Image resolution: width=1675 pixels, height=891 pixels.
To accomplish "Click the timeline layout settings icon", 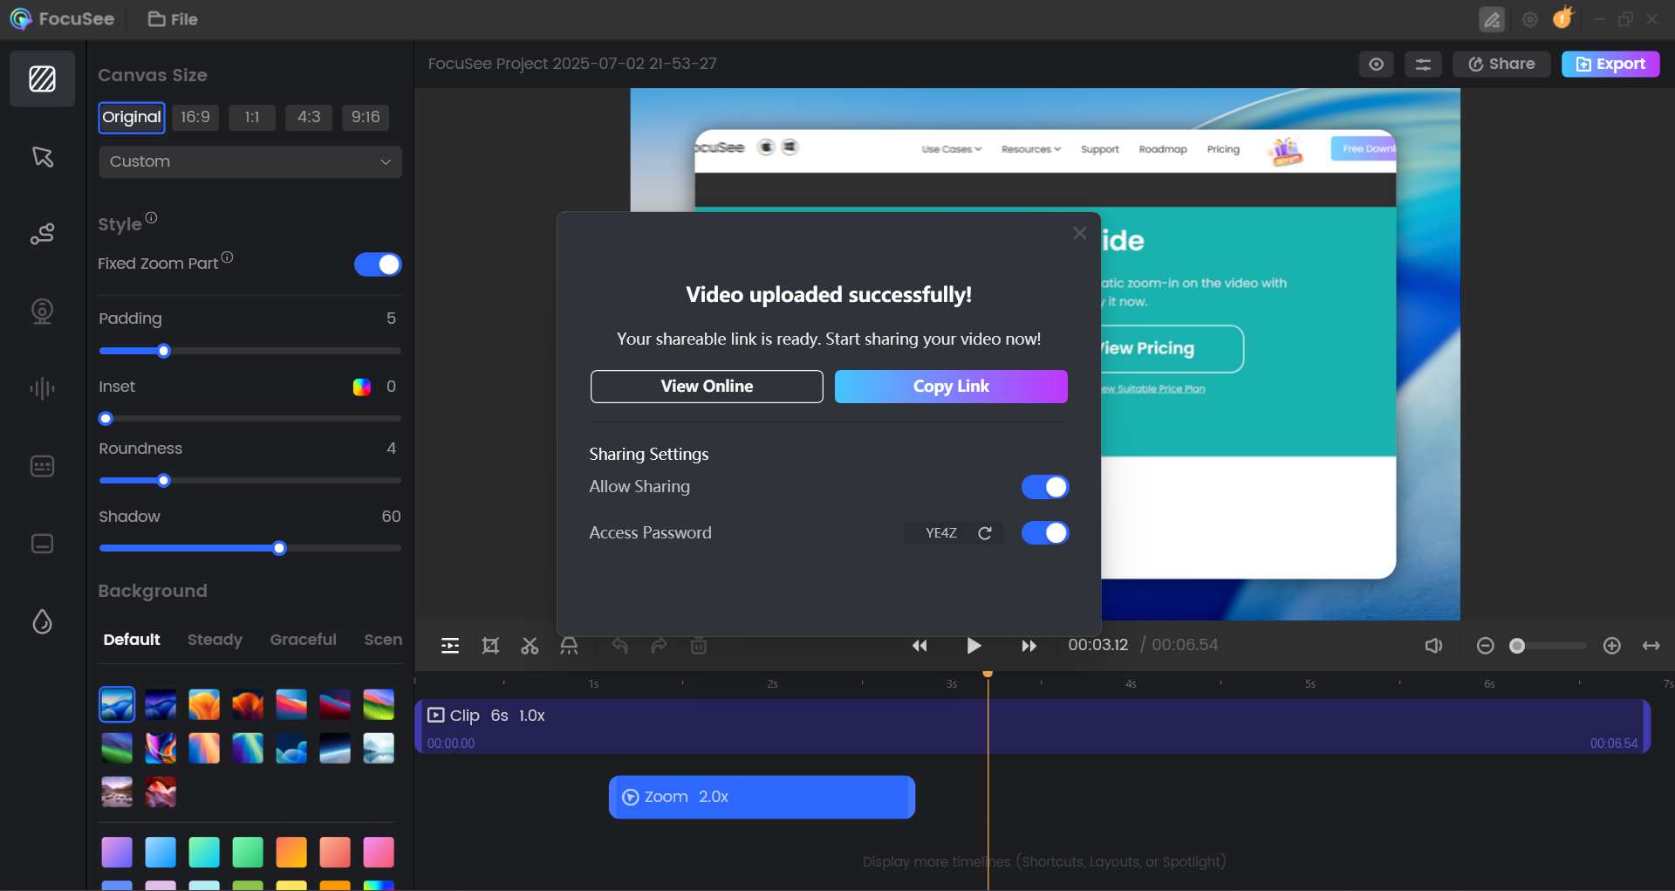I will point(450,646).
